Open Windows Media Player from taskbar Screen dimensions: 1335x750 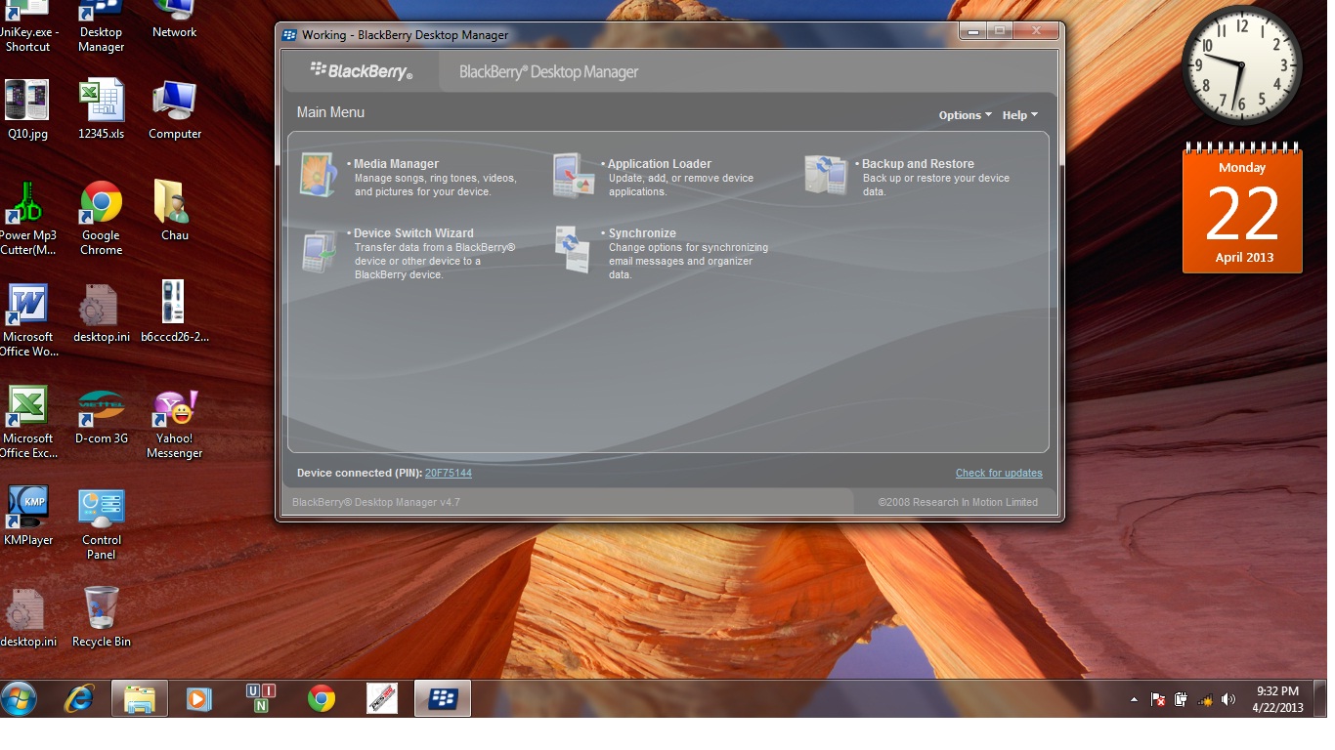199,698
